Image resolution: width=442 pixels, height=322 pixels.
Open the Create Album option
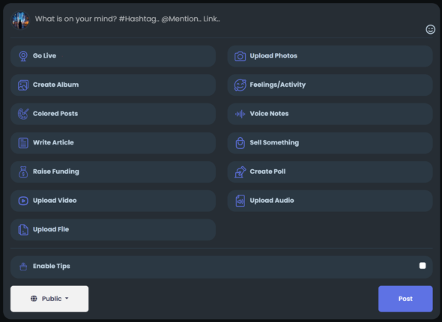pos(113,85)
